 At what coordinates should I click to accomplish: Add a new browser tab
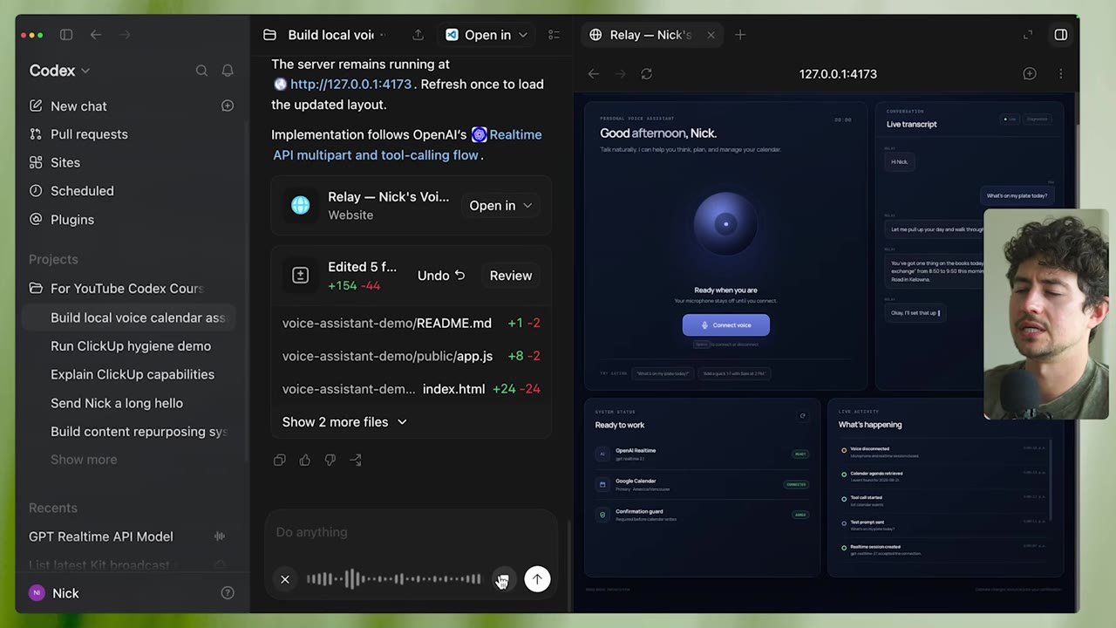point(740,35)
